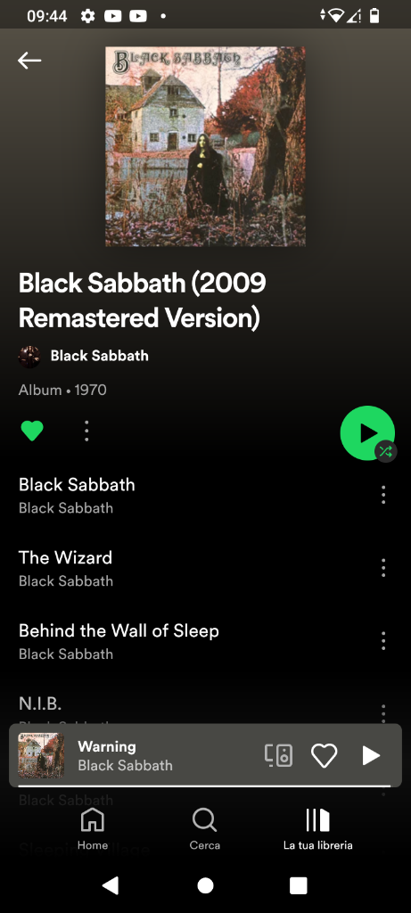The height and width of the screenshot is (913, 411).
Task: Unlike the album with the green heart
Action: 32,431
